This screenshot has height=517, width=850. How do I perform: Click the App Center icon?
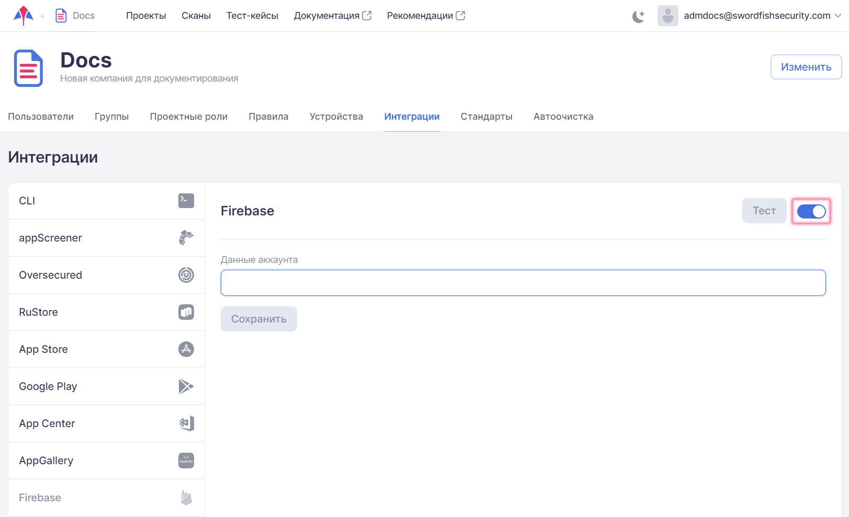186,423
